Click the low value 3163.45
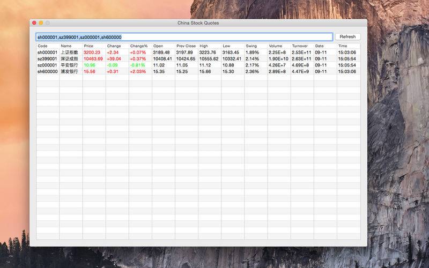 pyautogui.click(x=231, y=52)
